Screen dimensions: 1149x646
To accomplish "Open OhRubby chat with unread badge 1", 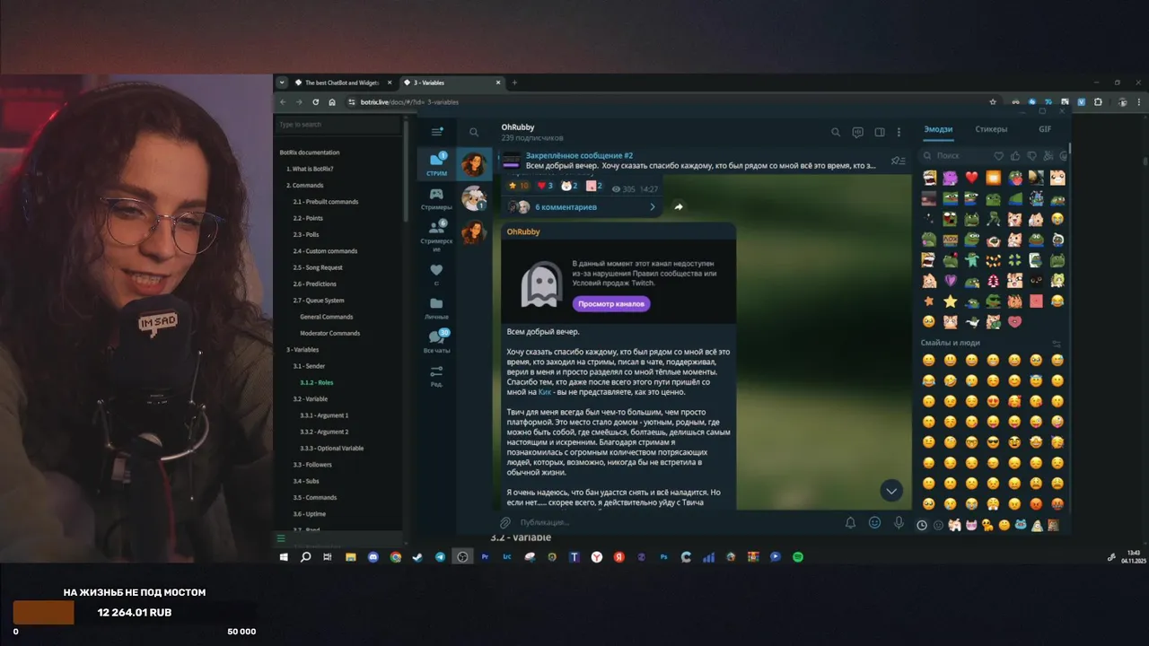I will point(473,197).
